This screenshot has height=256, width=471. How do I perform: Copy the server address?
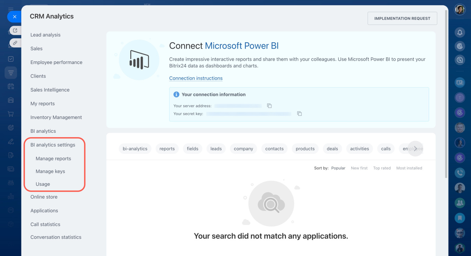coord(269,106)
